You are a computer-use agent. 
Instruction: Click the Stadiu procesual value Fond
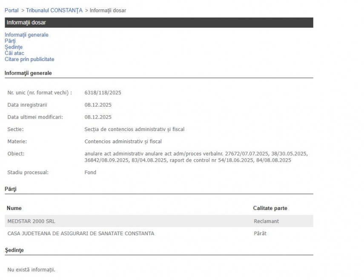tap(90, 172)
